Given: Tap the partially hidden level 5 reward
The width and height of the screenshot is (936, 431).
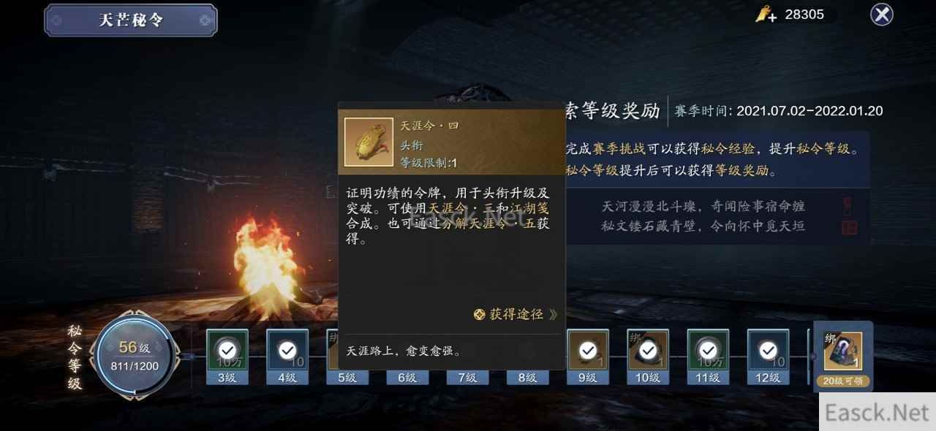Looking at the screenshot, I should click(332, 350).
